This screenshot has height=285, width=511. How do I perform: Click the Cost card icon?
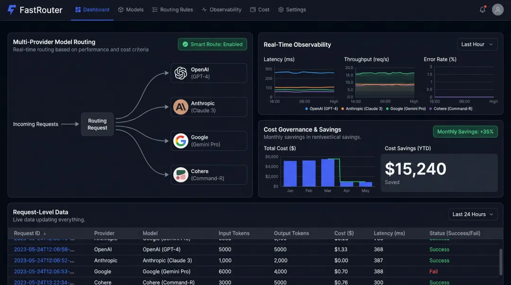point(253,10)
